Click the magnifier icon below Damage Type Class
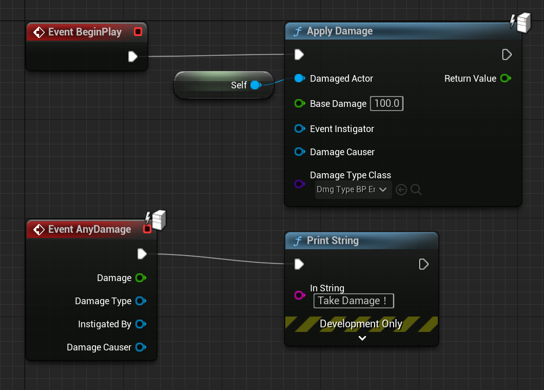The height and width of the screenshot is (390, 544). coord(416,190)
